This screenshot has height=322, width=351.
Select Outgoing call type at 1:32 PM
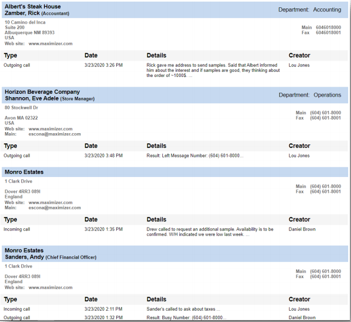(17, 318)
